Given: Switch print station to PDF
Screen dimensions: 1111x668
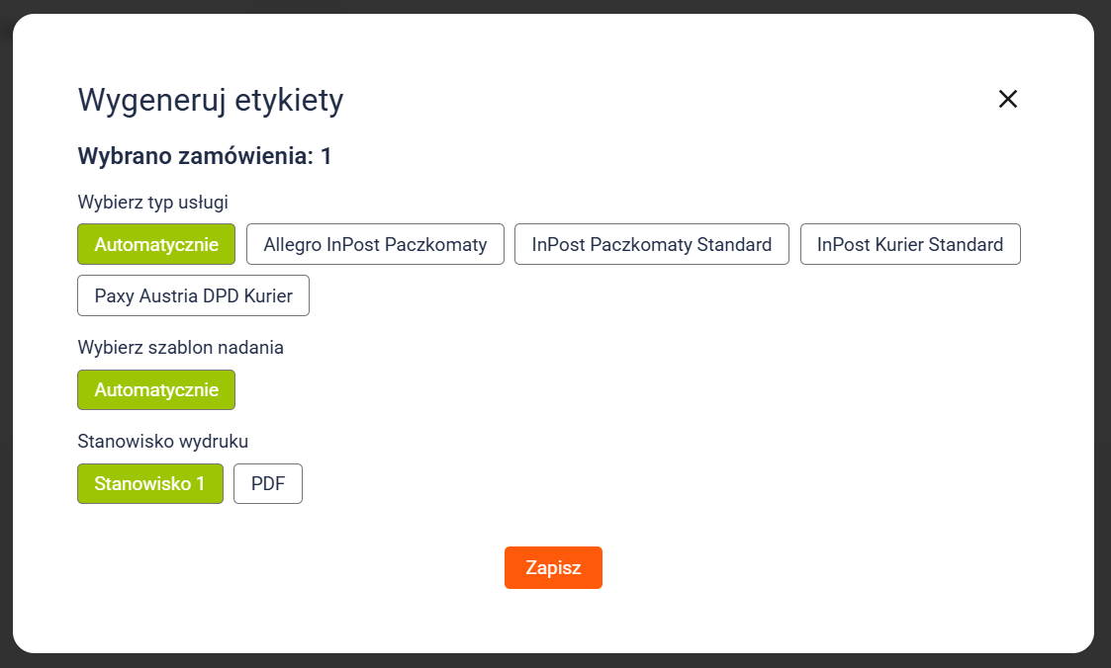Looking at the screenshot, I should [x=267, y=484].
